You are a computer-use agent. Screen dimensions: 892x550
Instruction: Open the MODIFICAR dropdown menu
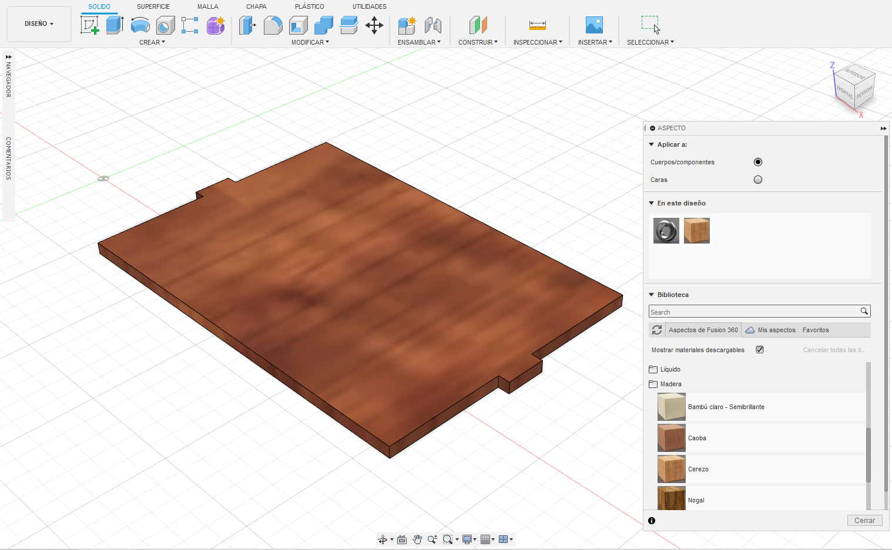pos(310,42)
